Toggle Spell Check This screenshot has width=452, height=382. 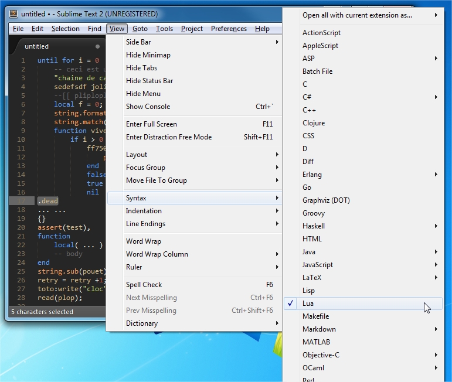click(194, 285)
